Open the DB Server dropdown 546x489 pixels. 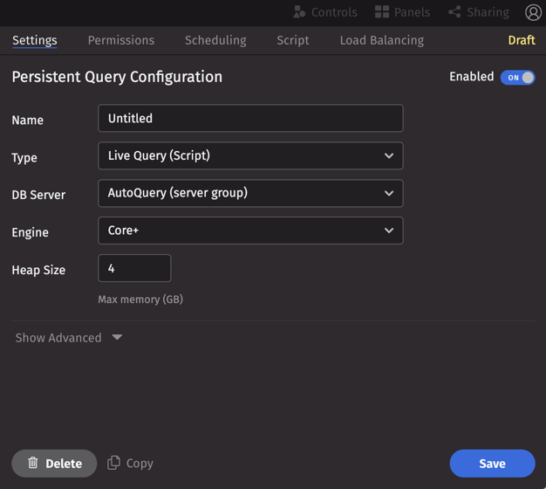(250, 193)
